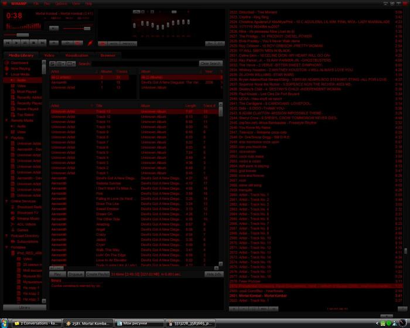Viewport: 410px width, 328px height.
Task: Collapse the Podcast Directory tree node
Action: click(7, 235)
